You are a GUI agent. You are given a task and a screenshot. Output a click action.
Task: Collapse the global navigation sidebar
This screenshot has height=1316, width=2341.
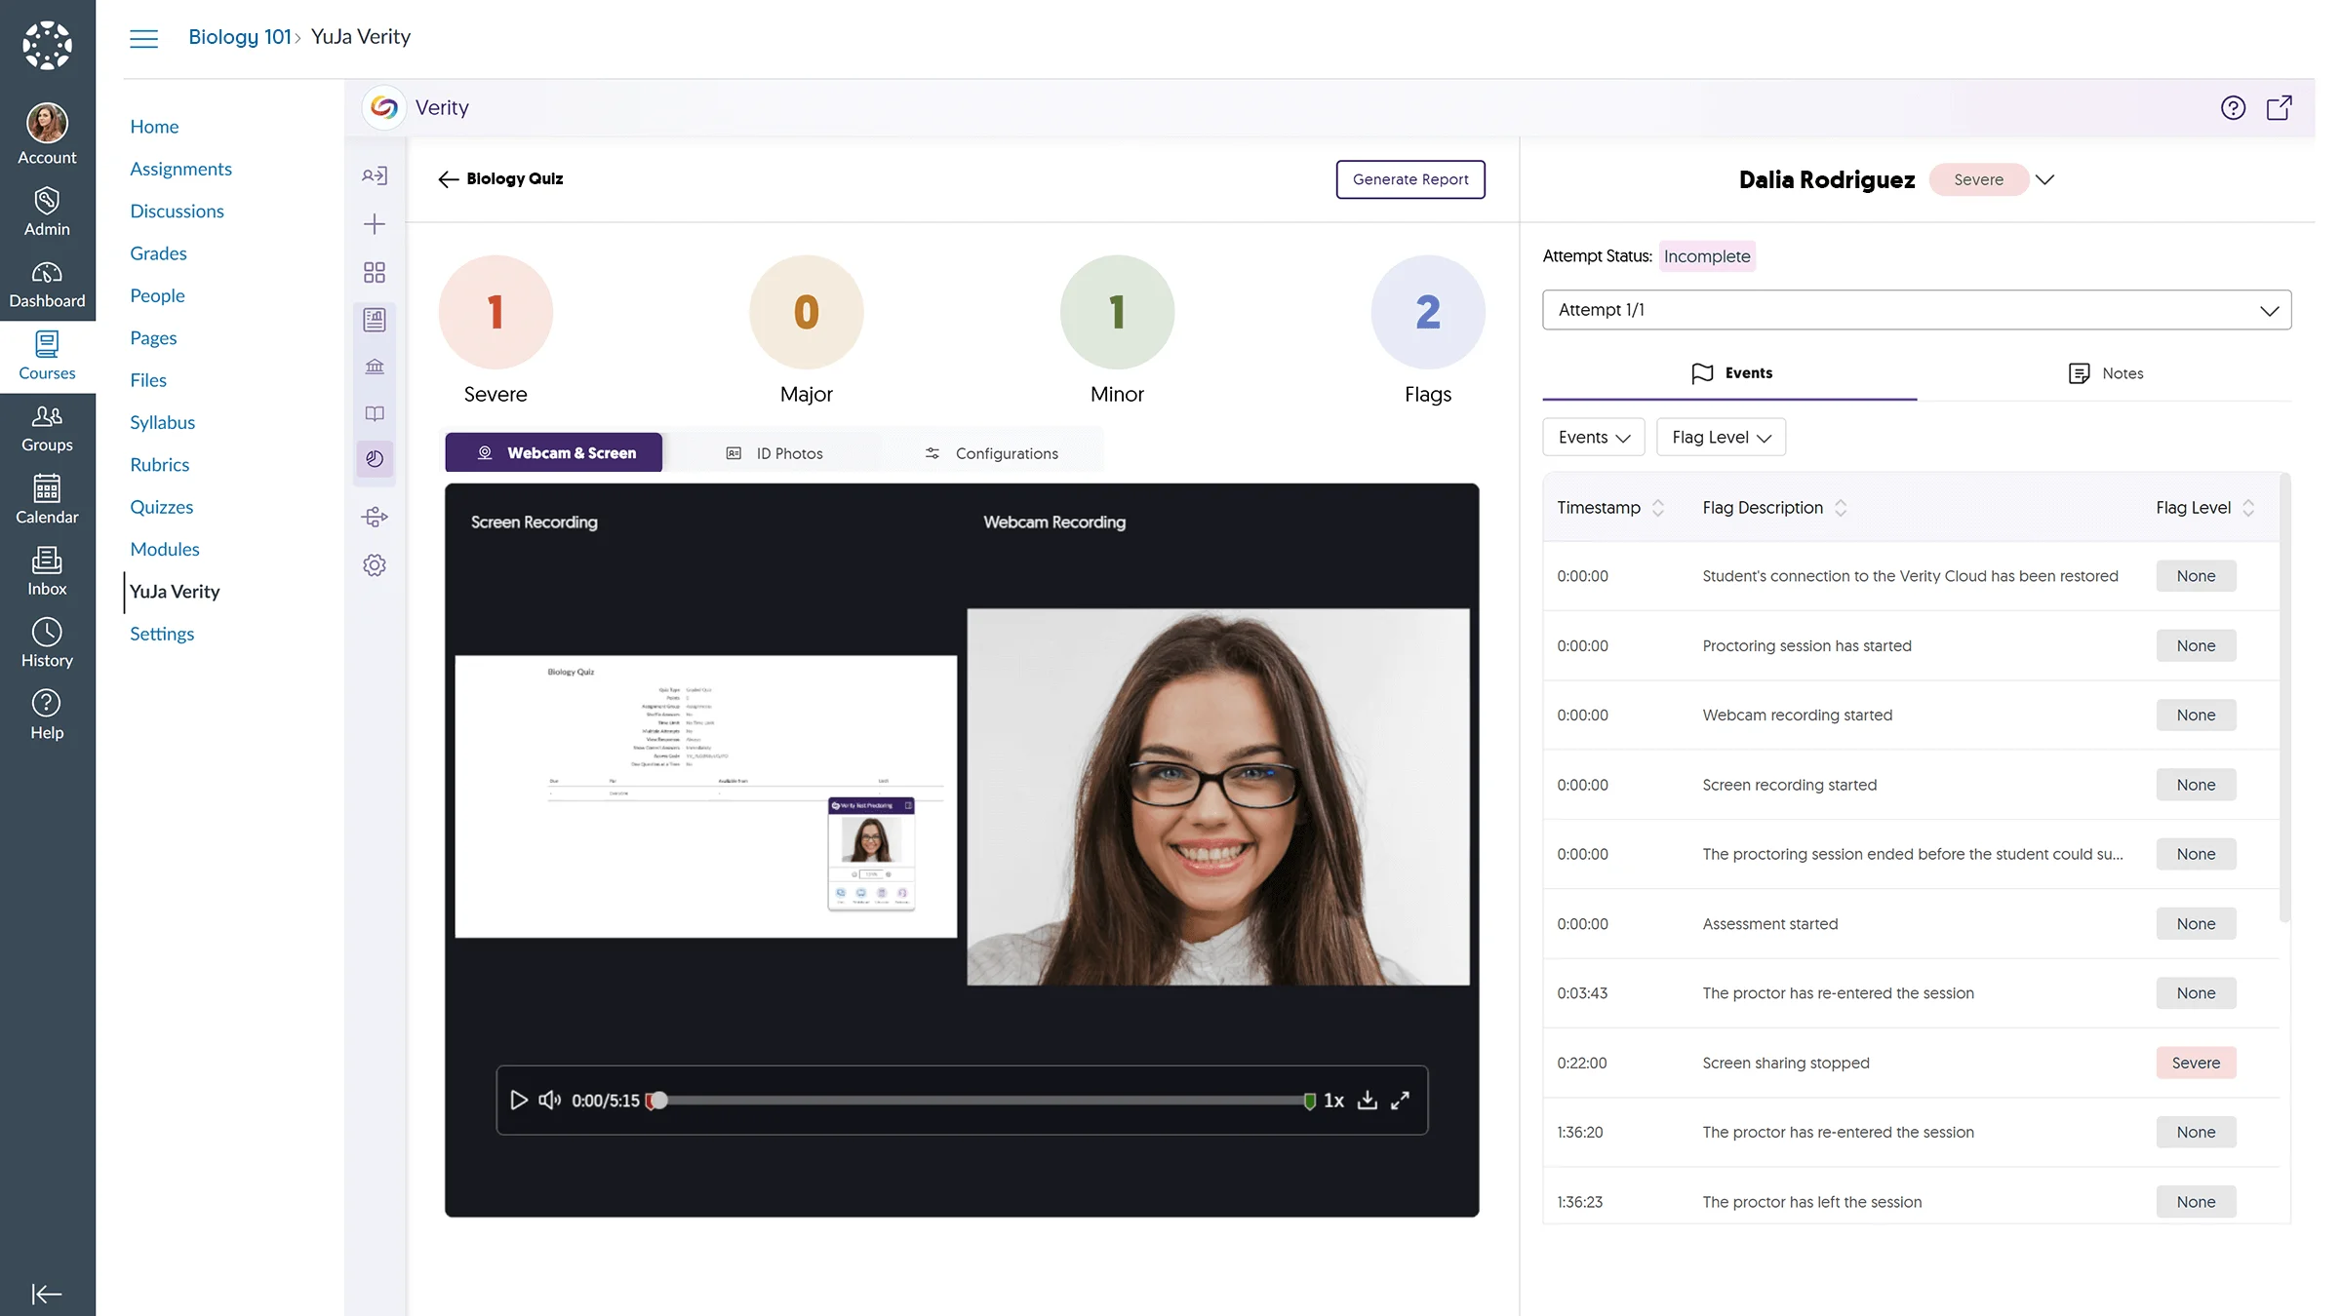[x=47, y=1294]
